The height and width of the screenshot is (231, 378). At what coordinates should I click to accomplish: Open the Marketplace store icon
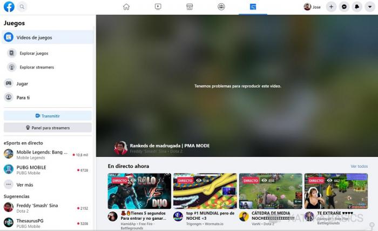[190, 6]
